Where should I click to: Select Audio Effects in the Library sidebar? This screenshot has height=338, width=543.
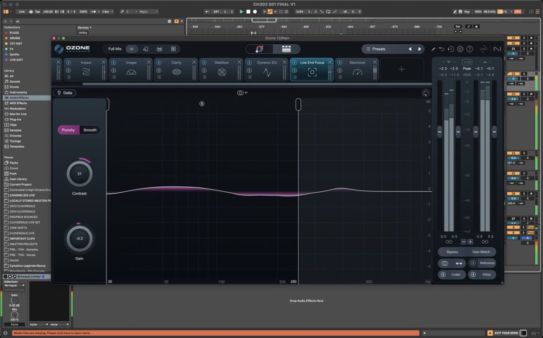[18, 97]
